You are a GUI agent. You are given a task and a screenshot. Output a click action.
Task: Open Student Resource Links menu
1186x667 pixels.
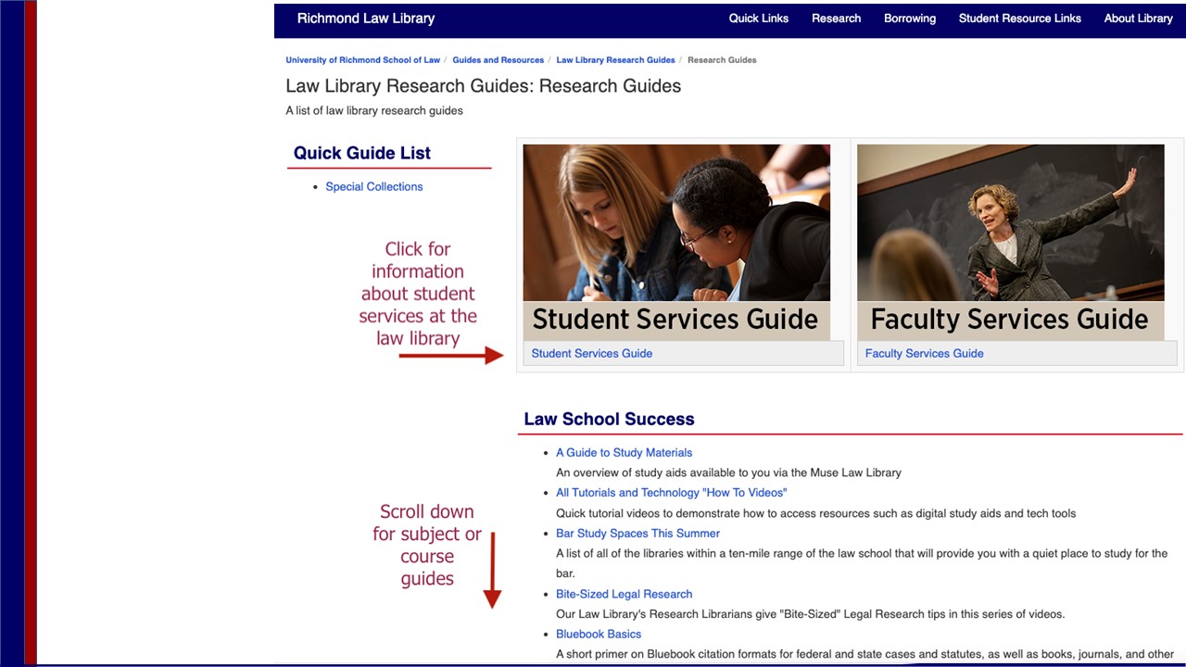pyautogui.click(x=1019, y=19)
